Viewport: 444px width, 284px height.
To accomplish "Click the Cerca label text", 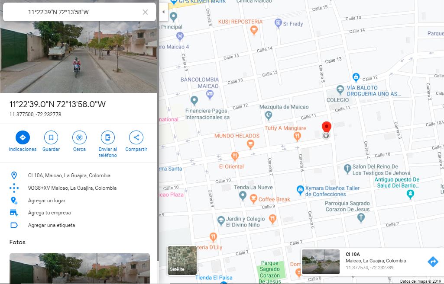I will coord(79,149).
